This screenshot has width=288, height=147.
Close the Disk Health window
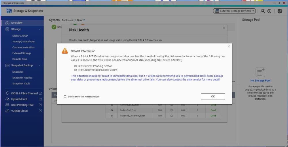pos(224,28)
